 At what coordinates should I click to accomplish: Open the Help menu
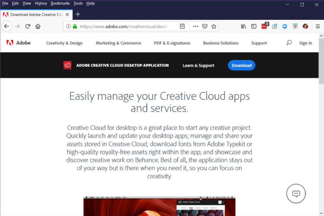tap(90, 3)
